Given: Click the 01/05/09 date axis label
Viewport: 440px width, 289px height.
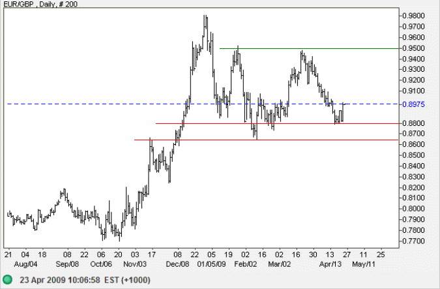Looking at the screenshot, I should (x=212, y=264).
